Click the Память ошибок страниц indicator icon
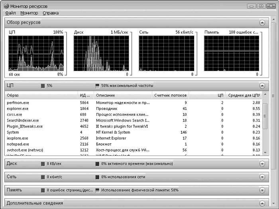 [x=43, y=190]
